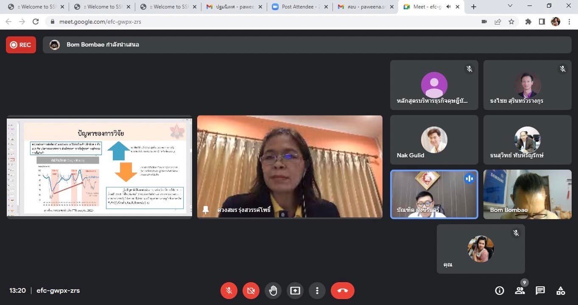Show the participants list
This screenshot has width=578, height=305.
click(519, 291)
